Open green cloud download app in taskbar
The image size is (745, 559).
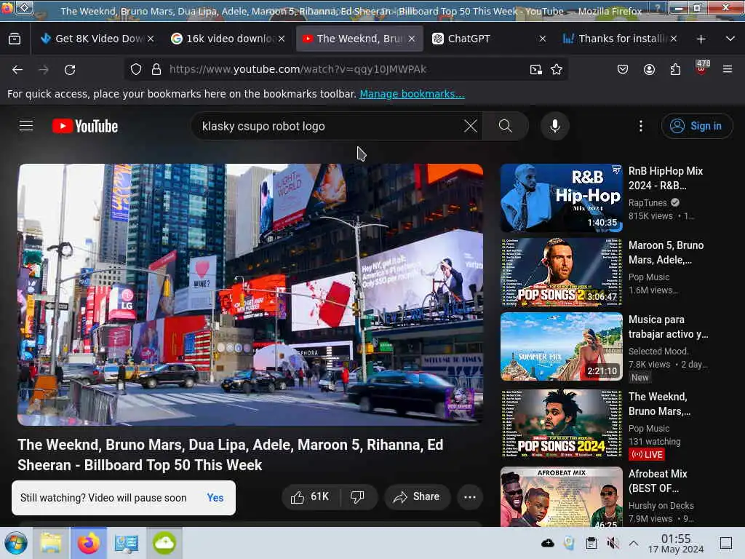point(164,543)
